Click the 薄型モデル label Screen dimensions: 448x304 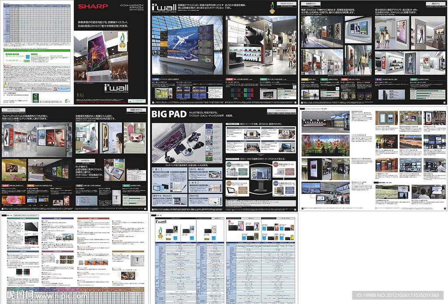click(435, 3)
